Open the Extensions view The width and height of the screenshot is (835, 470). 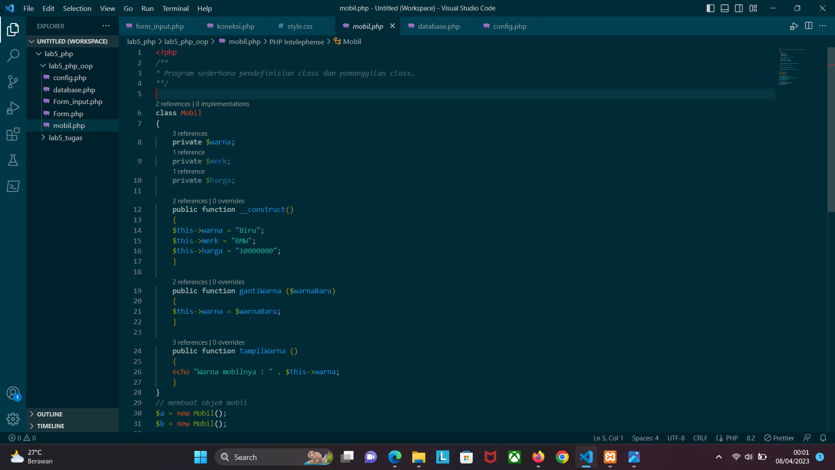click(13, 134)
